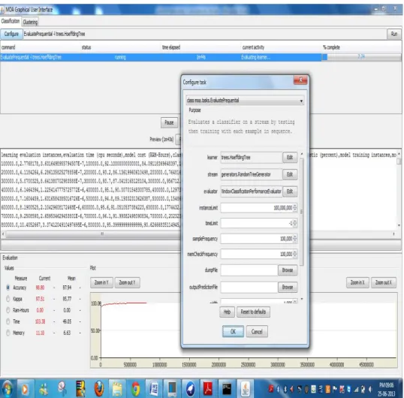Image resolution: width=404 pixels, height=398 pixels.
Task: Select the Kappa measure radio button
Action: 8,299
